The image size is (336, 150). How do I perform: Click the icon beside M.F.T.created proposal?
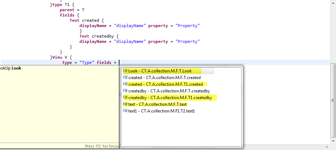click(x=125, y=77)
